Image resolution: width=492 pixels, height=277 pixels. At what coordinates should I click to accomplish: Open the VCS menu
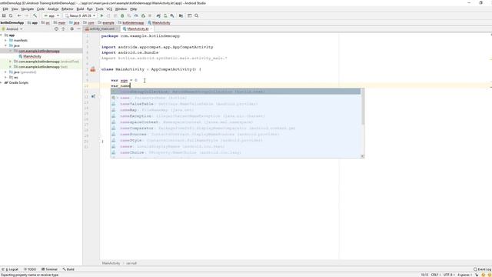pyautogui.click(x=109, y=9)
